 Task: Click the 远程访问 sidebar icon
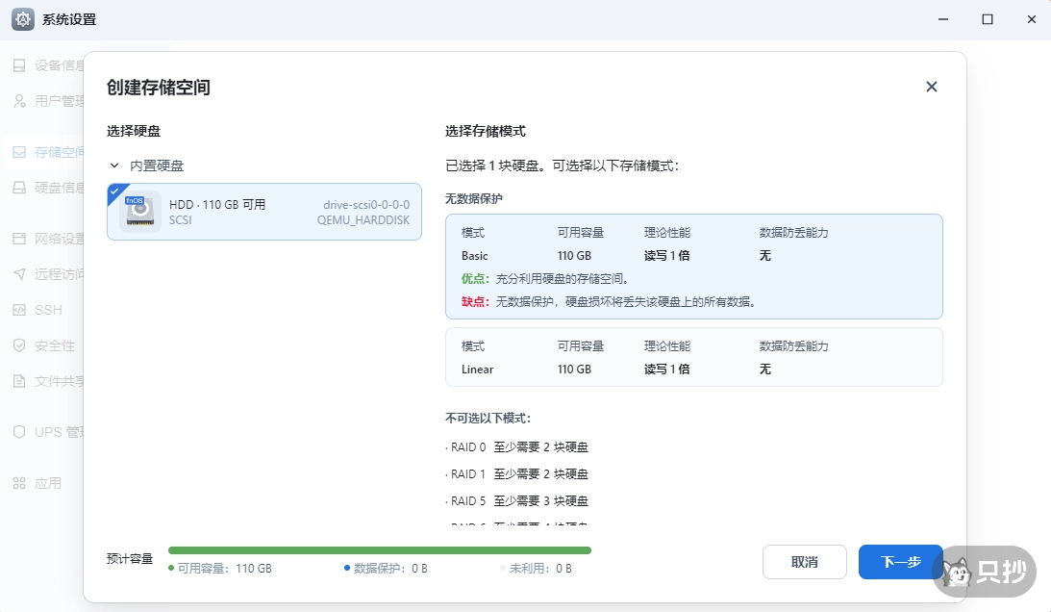pyautogui.click(x=19, y=274)
